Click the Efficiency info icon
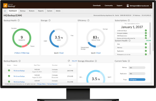Image resolution: width=156 pixels, height=101 pixels. pos(89,20)
